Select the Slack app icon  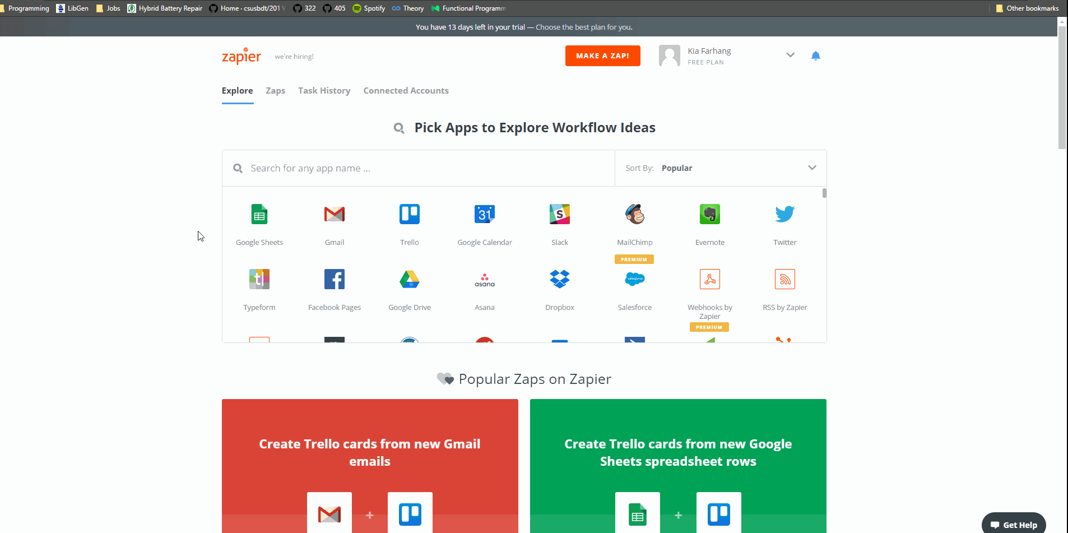[x=560, y=214]
